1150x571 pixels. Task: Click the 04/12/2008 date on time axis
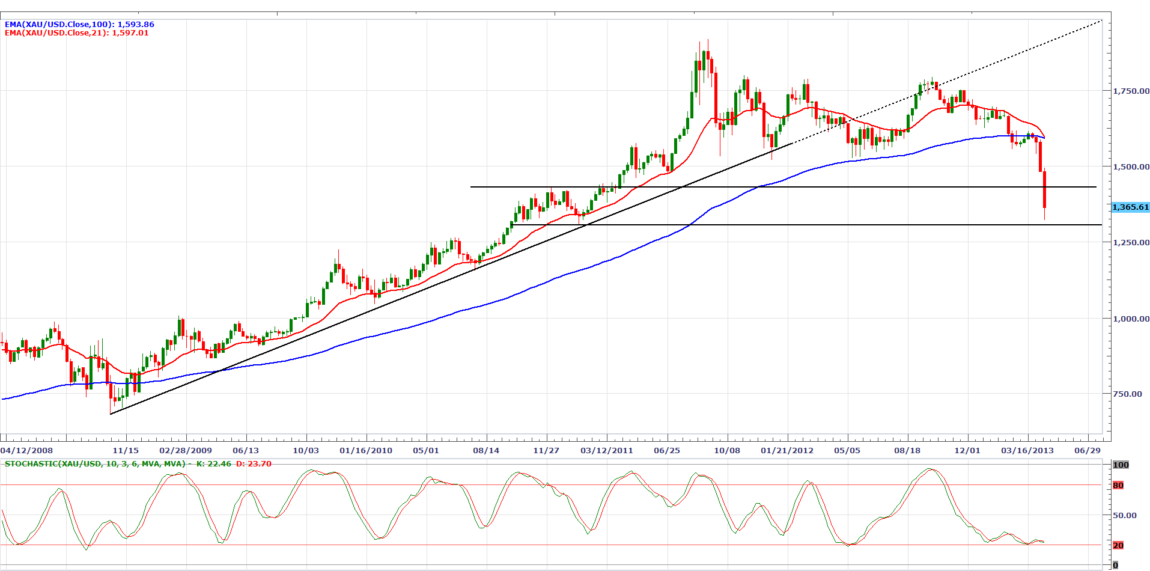tap(27, 450)
